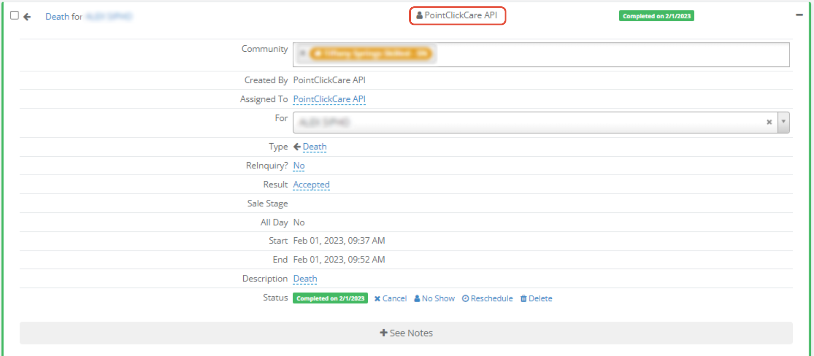Viewport: 814px width, 356px height.
Task: Open the Assigned To PointClickCare API link
Action: (329, 99)
